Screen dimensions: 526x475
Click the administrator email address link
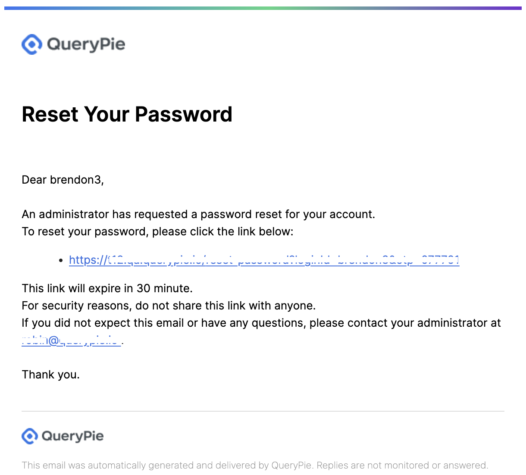(x=71, y=341)
